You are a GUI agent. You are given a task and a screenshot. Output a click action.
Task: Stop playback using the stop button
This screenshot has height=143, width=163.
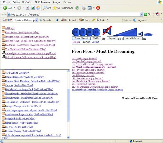tap(90, 32)
